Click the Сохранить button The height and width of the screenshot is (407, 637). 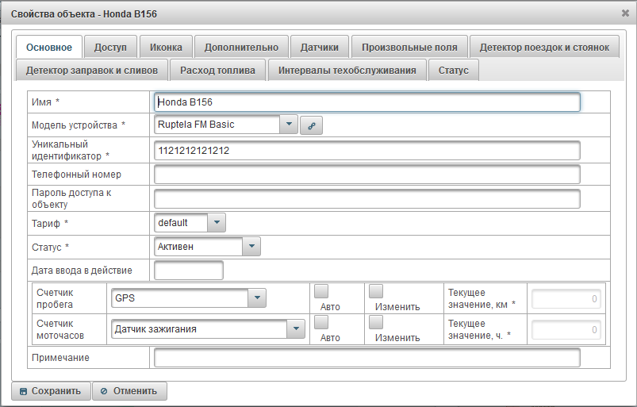(x=50, y=391)
